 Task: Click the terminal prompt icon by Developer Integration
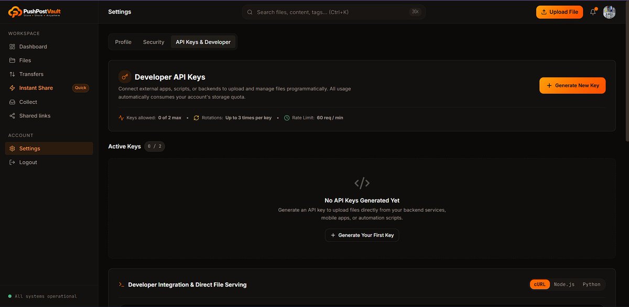point(122,284)
